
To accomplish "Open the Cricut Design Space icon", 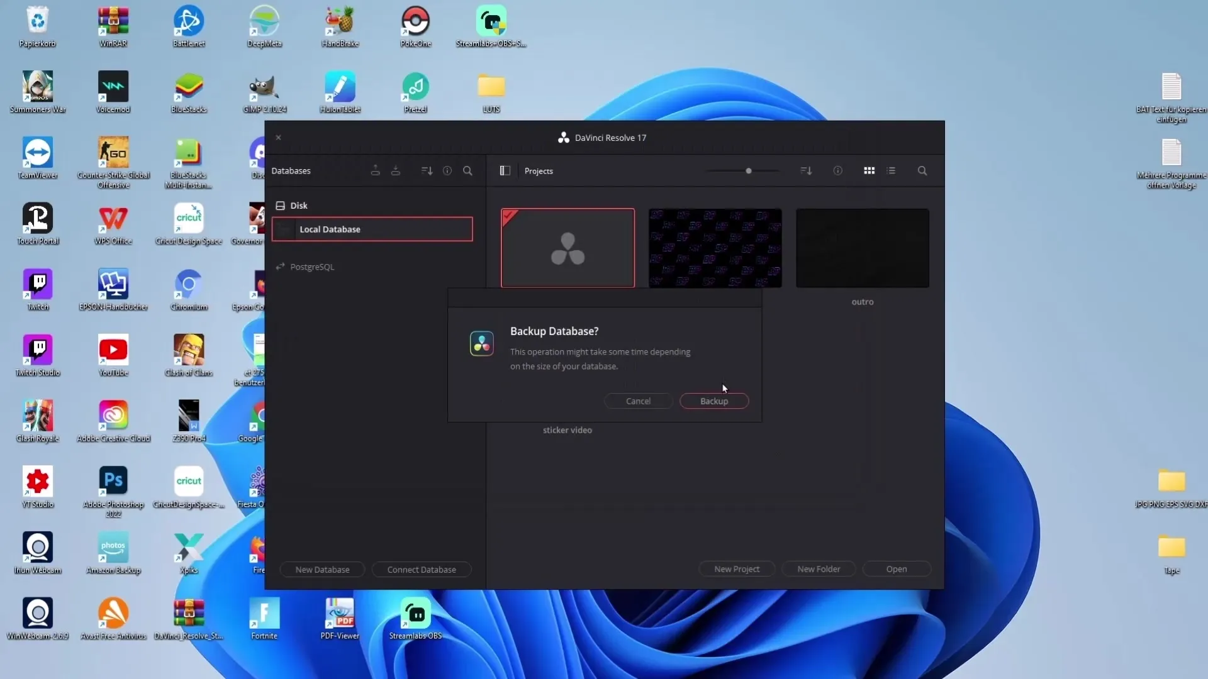I will [189, 224].
